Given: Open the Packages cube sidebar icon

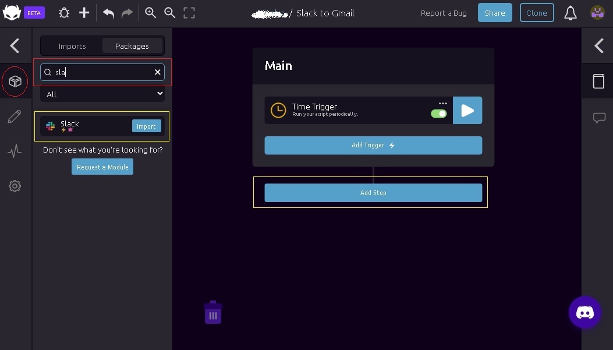Looking at the screenshot, I should (x=15, y=82).
